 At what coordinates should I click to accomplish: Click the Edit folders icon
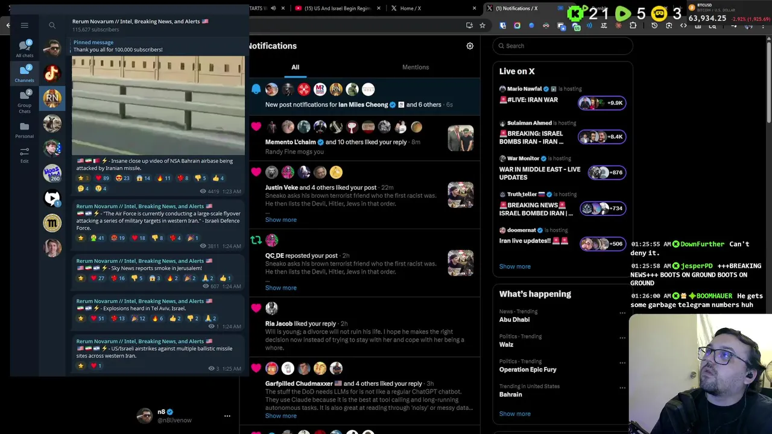click(x=24, y=155)
